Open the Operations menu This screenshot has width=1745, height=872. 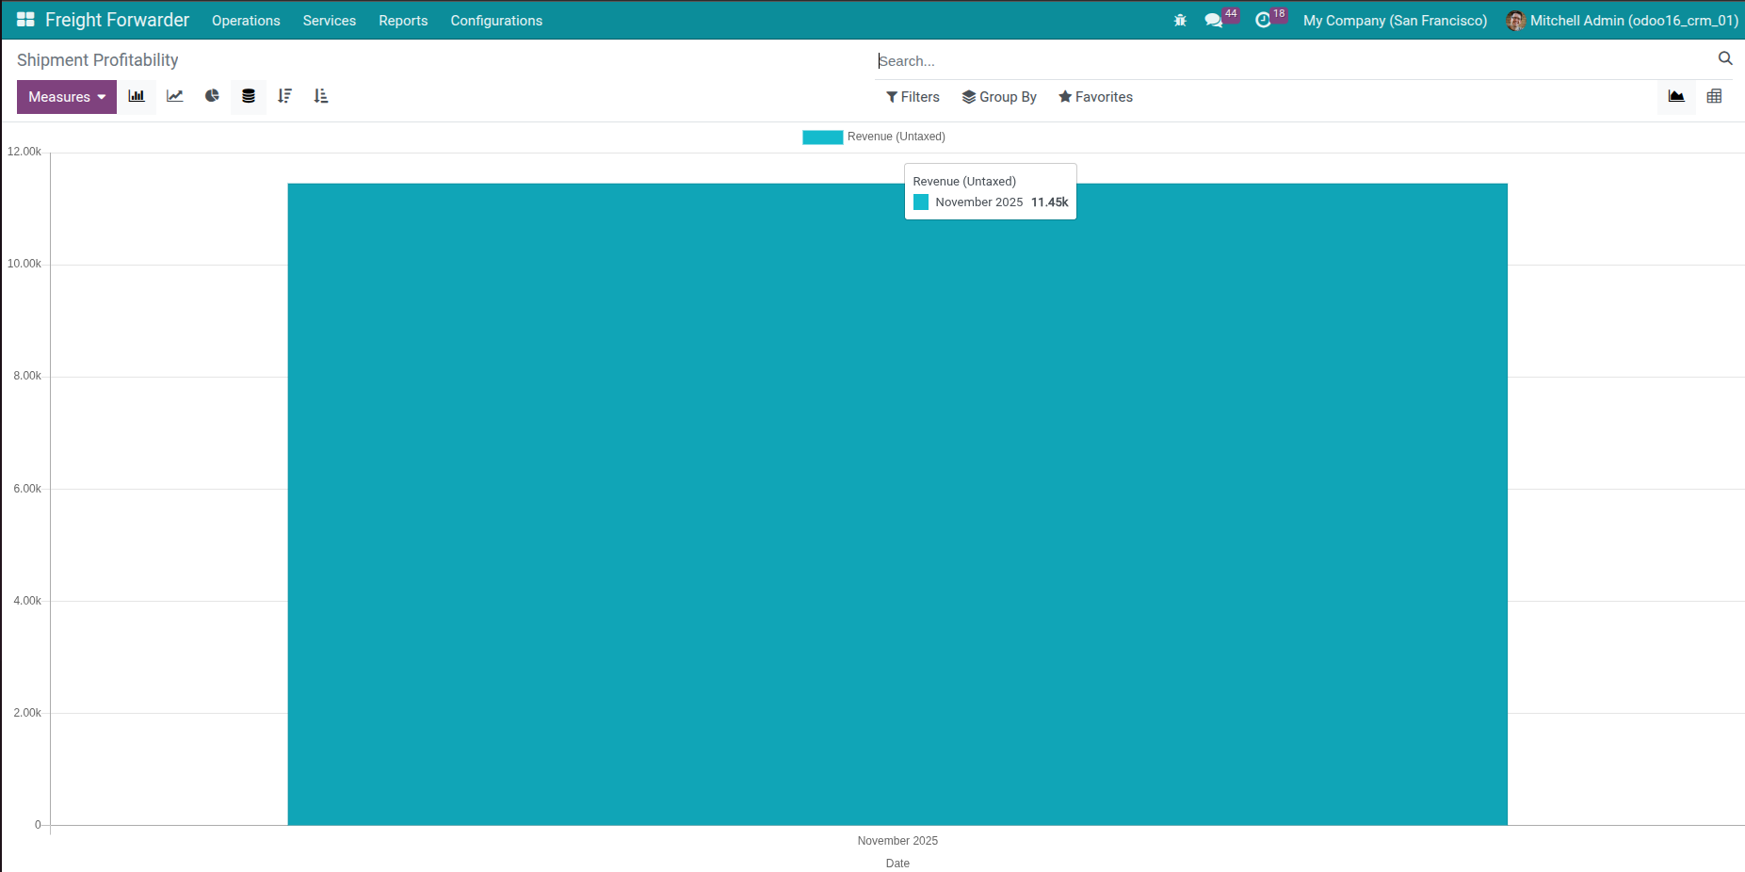pos(246,21)
